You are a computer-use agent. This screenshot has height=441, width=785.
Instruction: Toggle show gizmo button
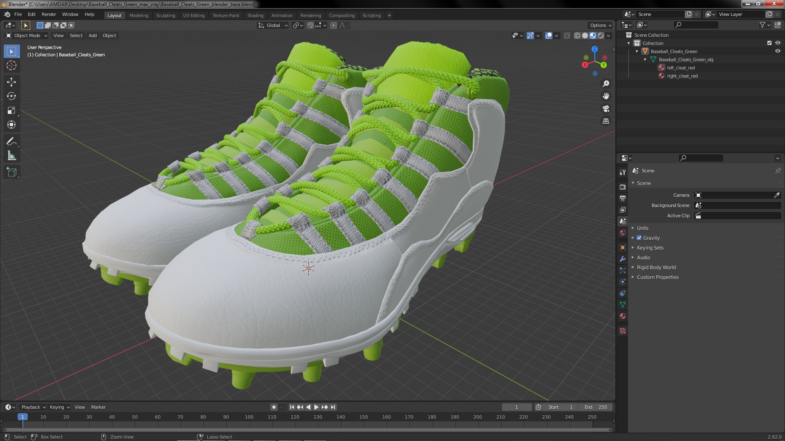[530, 36]
